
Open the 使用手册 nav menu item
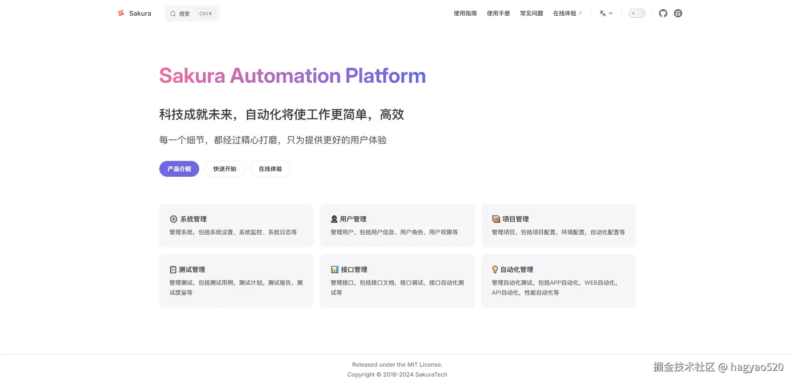[498, 13]
